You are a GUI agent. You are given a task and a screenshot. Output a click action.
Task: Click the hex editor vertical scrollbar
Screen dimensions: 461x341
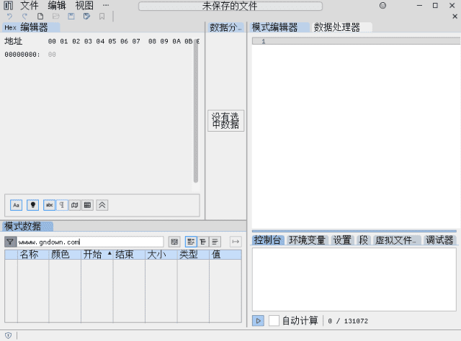(x=195, y=108)
